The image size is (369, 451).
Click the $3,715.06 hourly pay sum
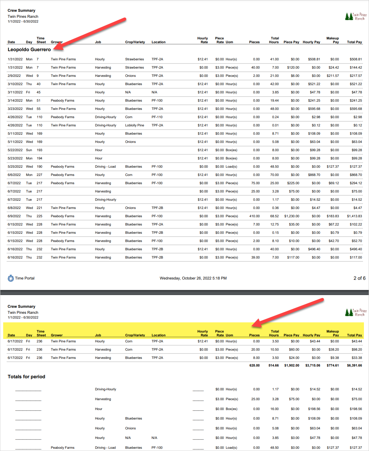313,366
